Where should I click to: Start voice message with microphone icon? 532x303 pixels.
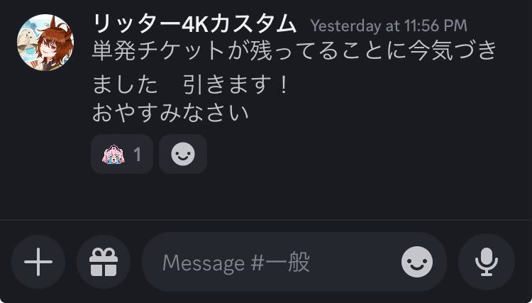(x=487, y=262)
